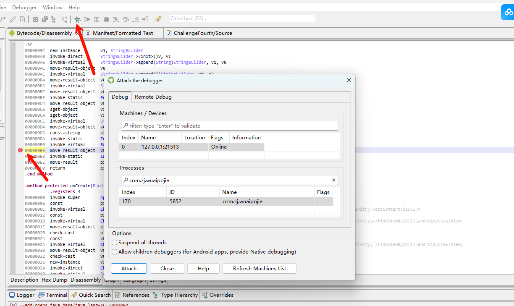Viewport: 514px width, 306px height.
Task: Click the comment insertion icon
Action: coord(3,19)
